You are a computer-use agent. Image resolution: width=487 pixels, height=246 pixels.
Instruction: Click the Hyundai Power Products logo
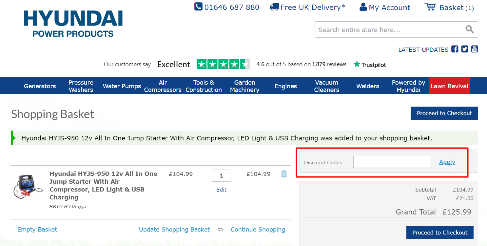point(73,23)
